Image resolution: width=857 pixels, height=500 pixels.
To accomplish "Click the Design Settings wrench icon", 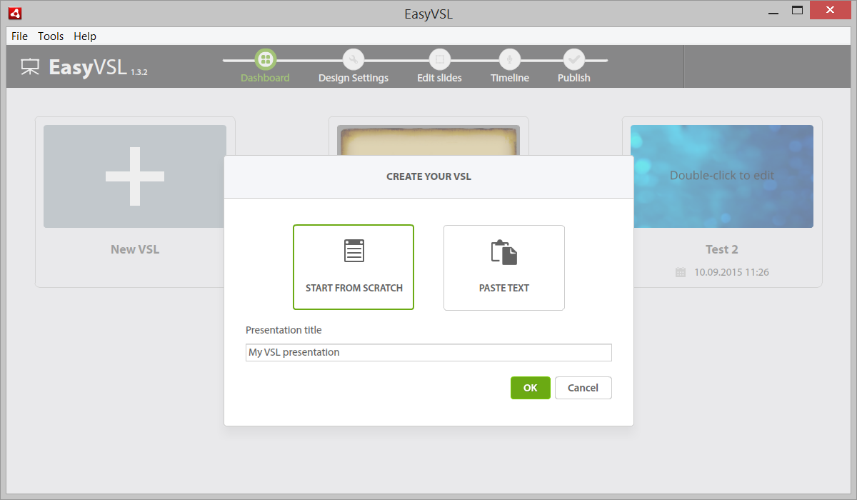I will coord(354,59).
